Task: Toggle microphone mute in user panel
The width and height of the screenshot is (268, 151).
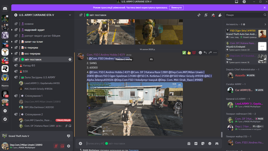Action: 56,146
